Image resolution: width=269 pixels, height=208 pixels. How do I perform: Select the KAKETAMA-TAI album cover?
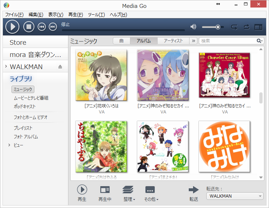[163, 75]
